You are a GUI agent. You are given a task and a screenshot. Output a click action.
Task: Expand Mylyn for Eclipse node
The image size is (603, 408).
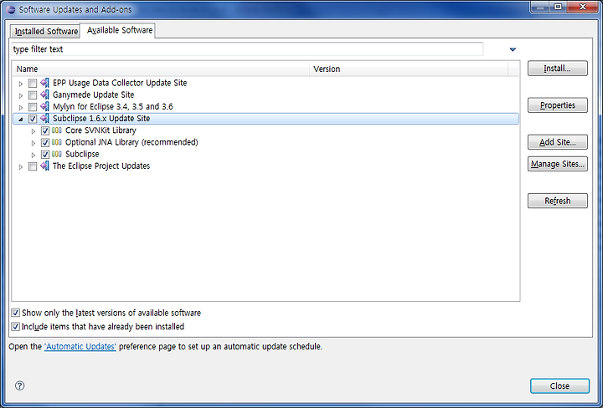tap(21, 107)
